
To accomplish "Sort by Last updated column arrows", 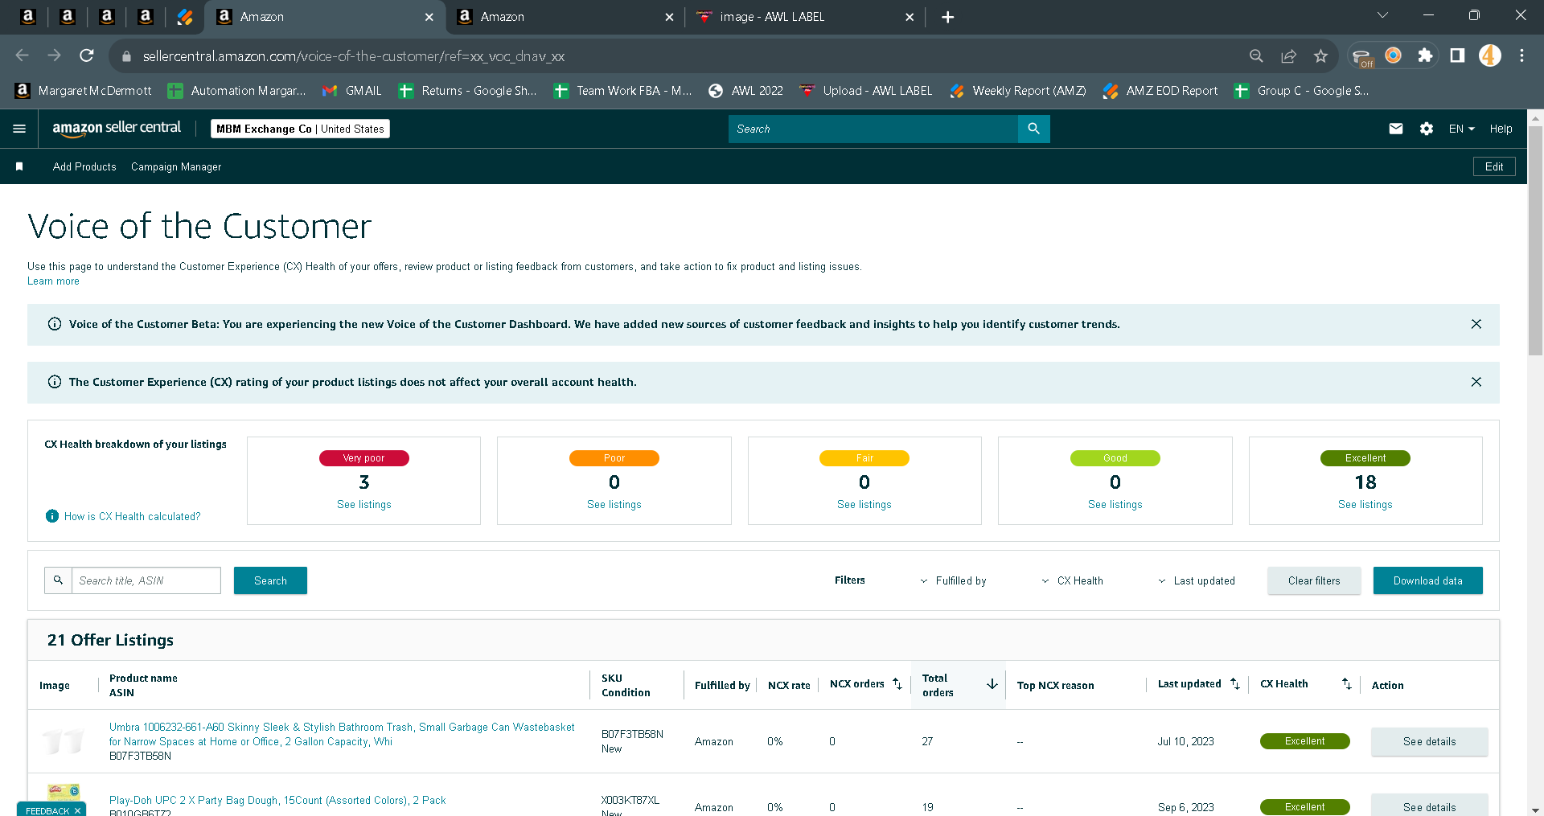I will coord(1235,684).
